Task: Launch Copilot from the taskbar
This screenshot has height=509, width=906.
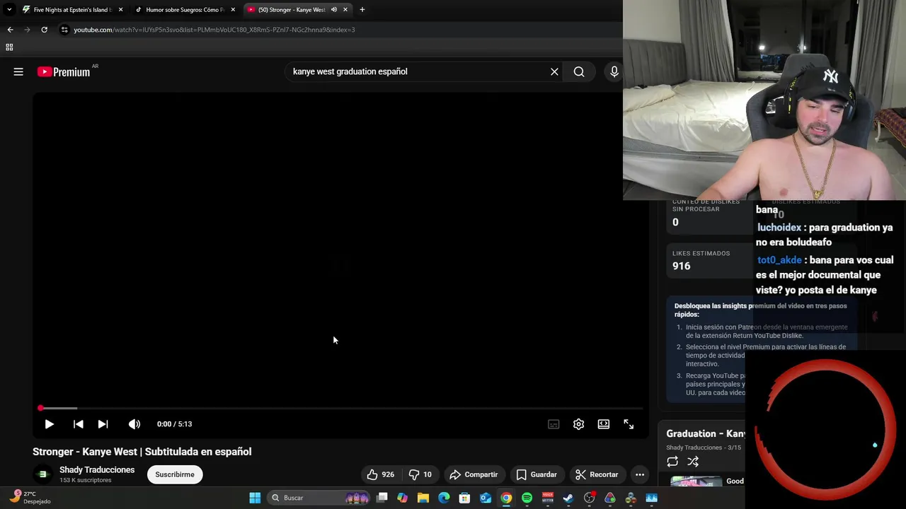Action: [x=403, y=498]
